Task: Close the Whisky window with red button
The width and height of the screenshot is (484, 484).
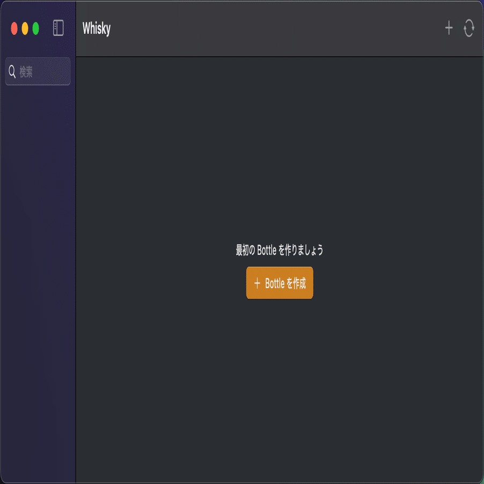Action: [x=14, y=28]
